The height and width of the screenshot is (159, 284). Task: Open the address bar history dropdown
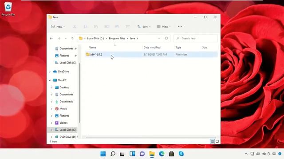tap(159, 38)
